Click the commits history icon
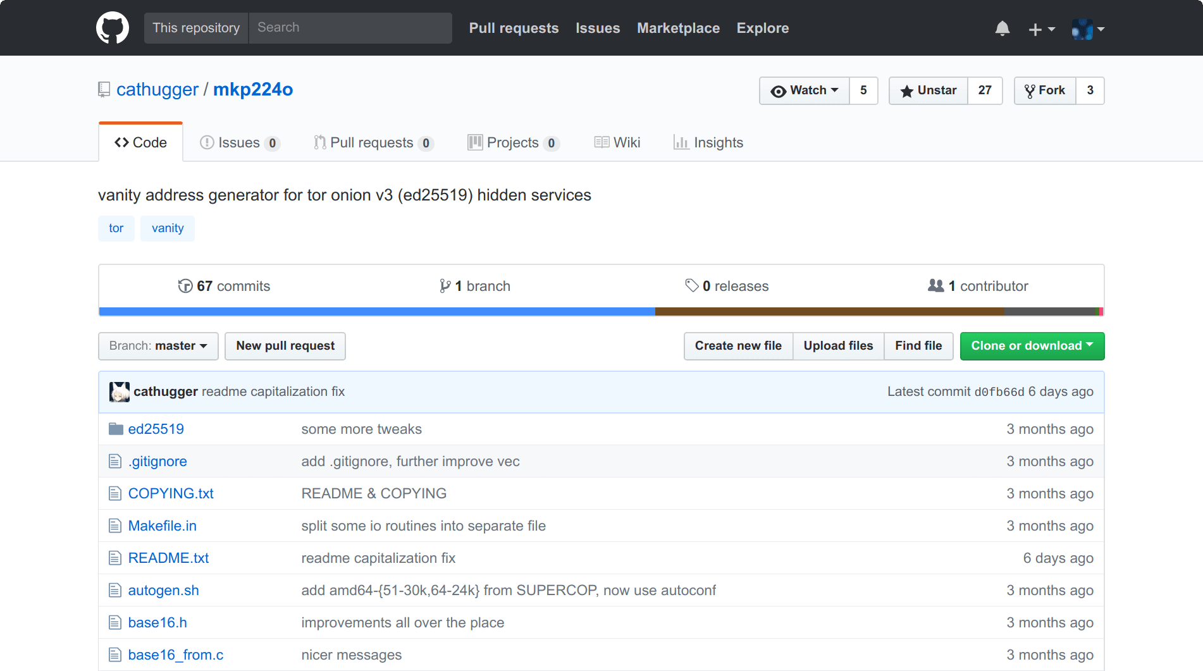Viewport: 1203px width, 671px height. 185,286
